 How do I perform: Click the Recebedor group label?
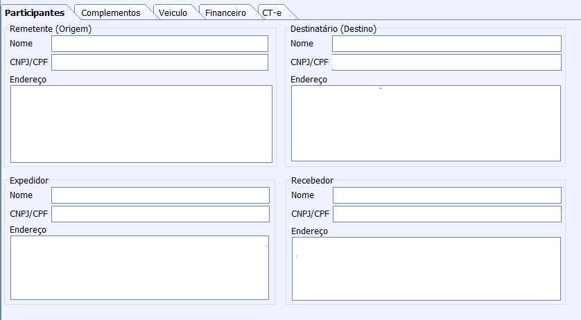pos(312,181)
